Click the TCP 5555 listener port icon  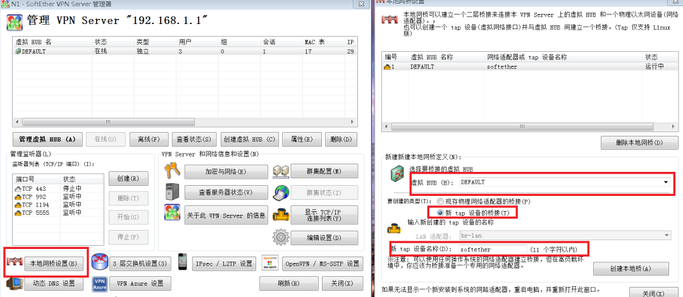pos(18,212)
